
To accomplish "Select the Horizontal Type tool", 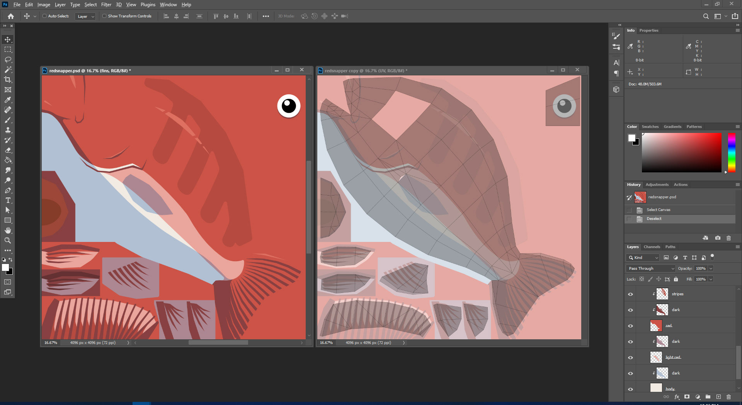I will [8, 200].
